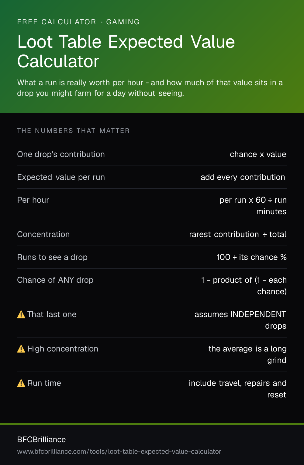Screen dimensions: 304x465
Task: Select the One drop's contribution row label
Action: [61, 154]
